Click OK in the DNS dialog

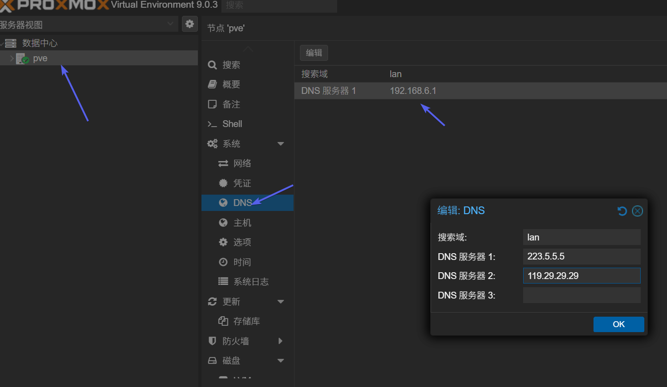619,324
